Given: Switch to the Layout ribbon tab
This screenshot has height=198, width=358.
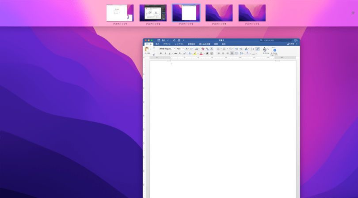Looking at the screenshot, I should point(179,44).
